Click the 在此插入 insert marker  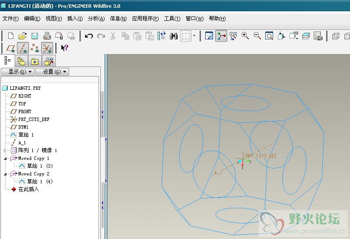pos(29,189)
